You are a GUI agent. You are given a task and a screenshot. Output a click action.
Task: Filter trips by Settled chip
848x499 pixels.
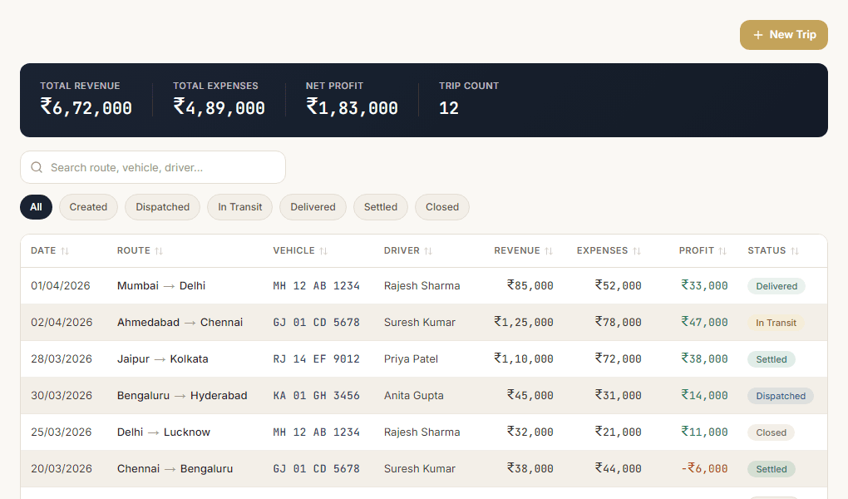point(380,207)
